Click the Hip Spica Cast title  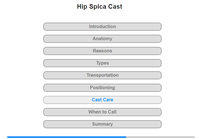(x=100, y=7)
